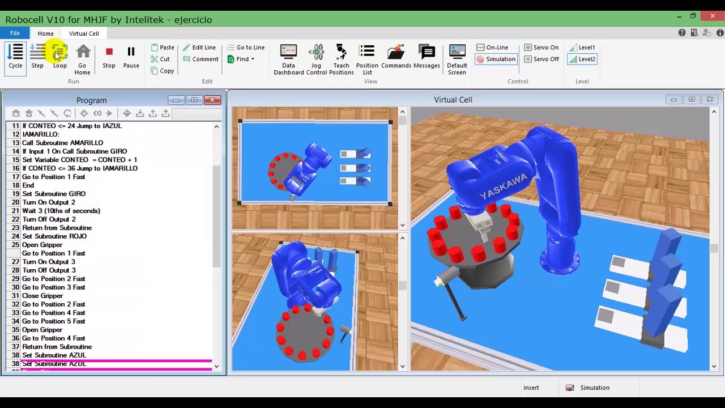Stop the running program
The width and height of the screenshot is (725, 408).
[x=109, y=57]
